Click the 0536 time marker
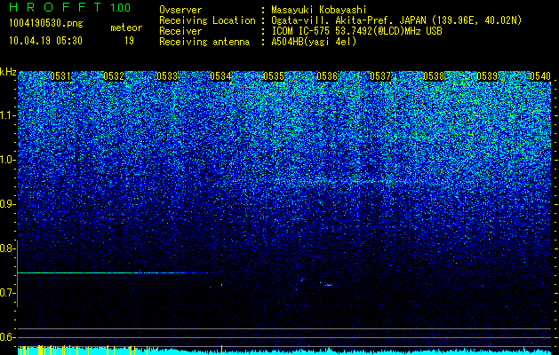 pos(327,76)
